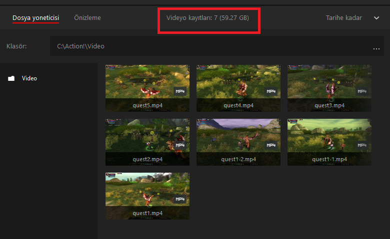Click the MP4 badge on quest3.mp4
Screen dimensions: 390x239
pyautogui.click(x=362, y=91)
